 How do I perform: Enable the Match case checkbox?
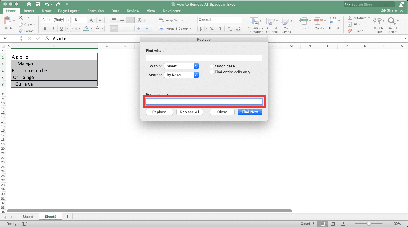pos(212,66)
